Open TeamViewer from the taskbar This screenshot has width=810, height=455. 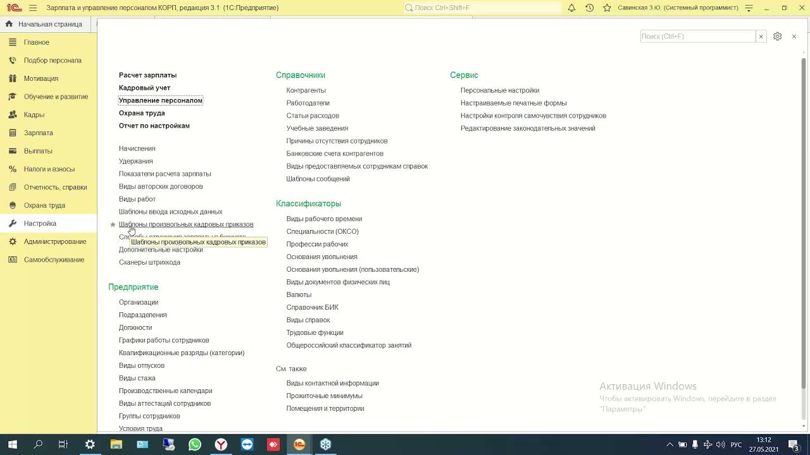(247, 444)
